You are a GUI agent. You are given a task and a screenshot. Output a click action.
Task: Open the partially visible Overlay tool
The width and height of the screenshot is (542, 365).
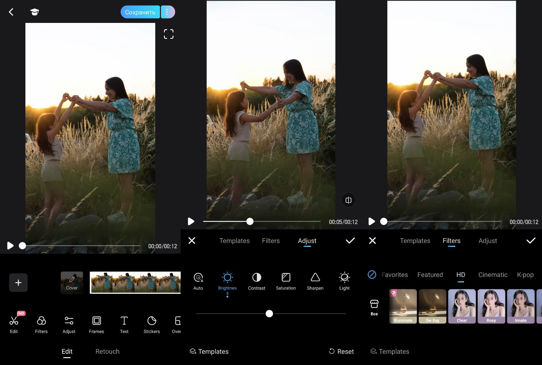coord(177,325)
